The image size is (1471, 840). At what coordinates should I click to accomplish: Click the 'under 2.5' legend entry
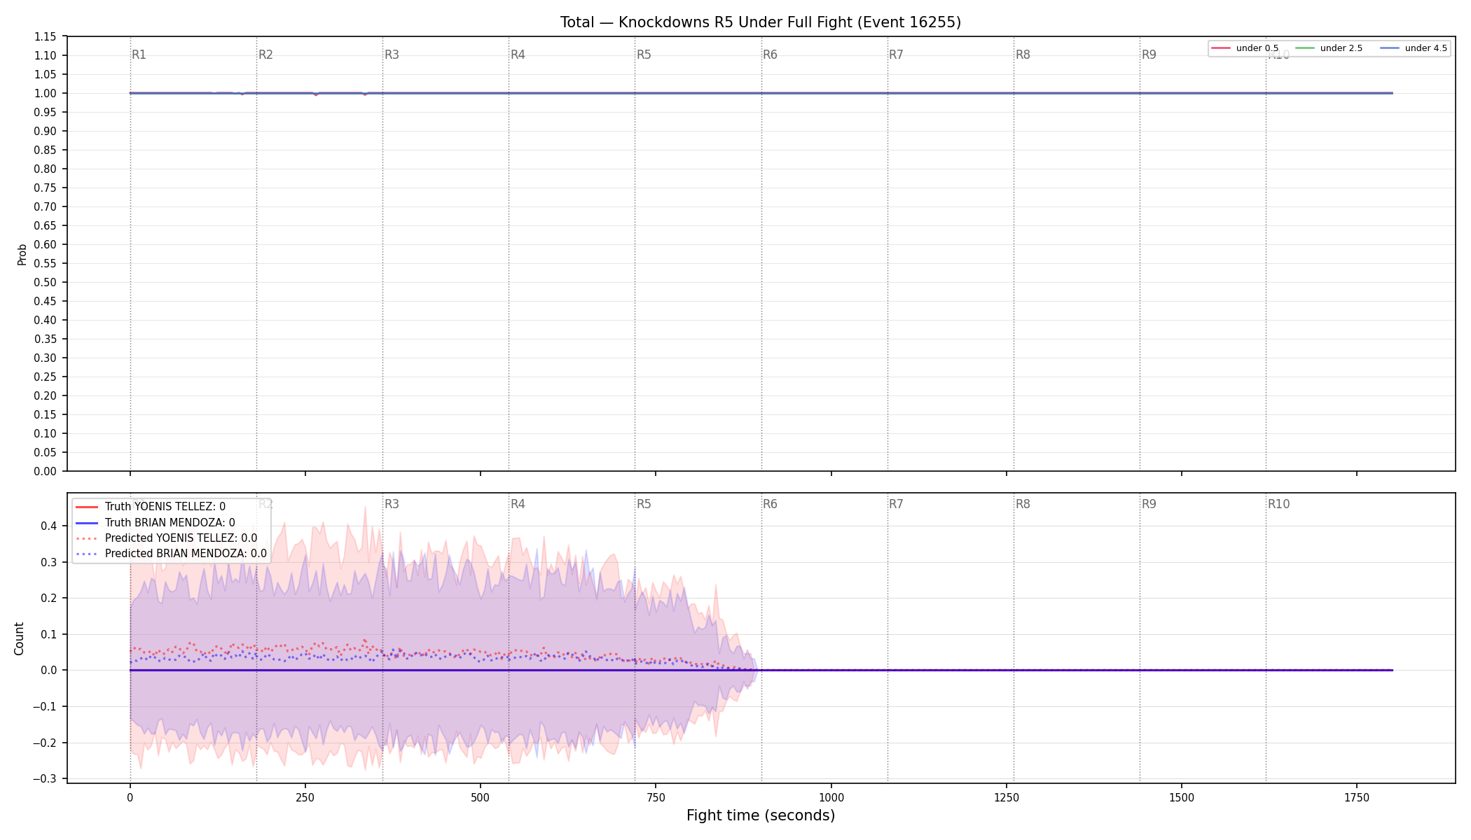[x=1330, y=48]
